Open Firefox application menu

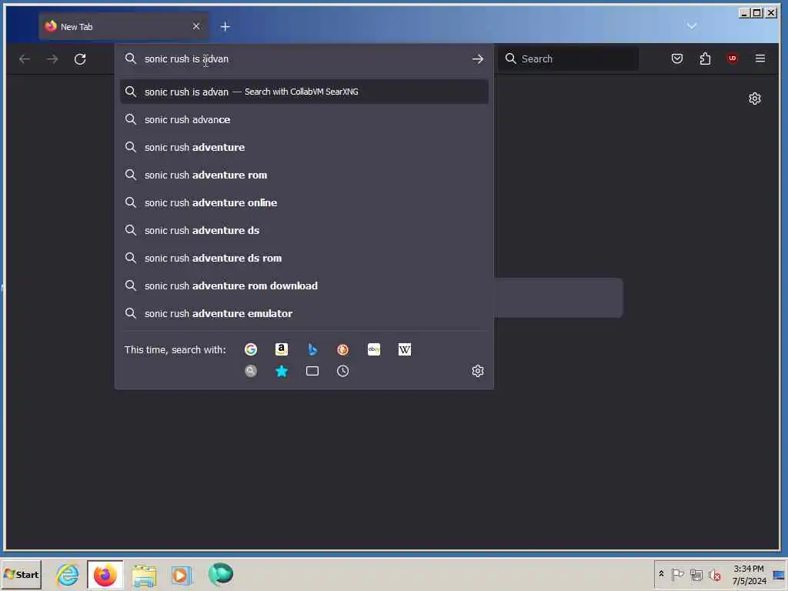[760, 58]
